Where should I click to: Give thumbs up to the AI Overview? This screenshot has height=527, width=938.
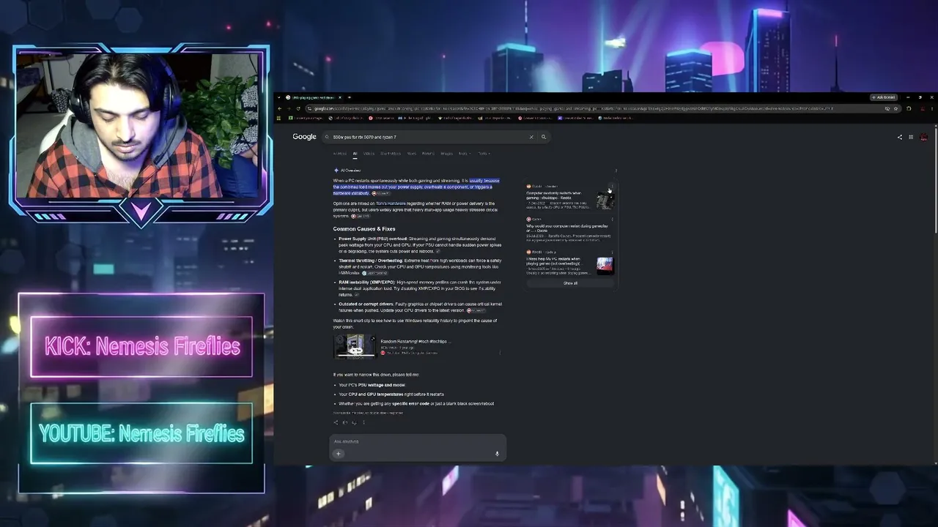coord(345,422)
